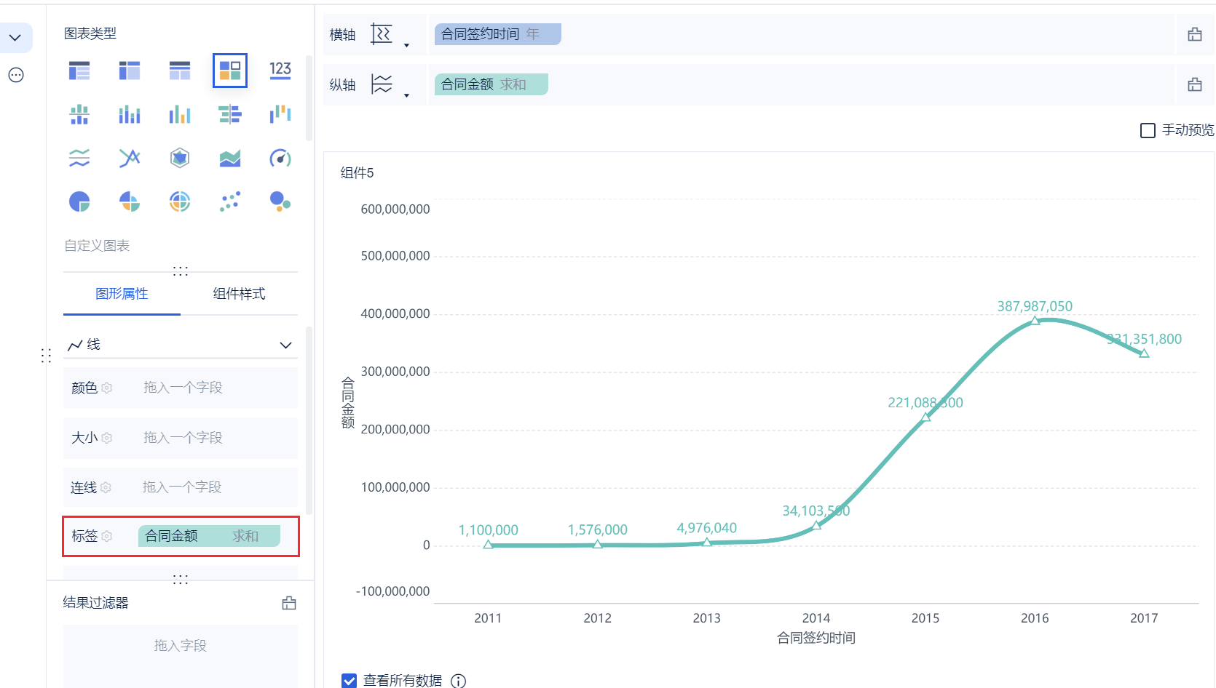Viewport: 1216px width, 688px height.
Task: Choose the pie chart type icon
Action: [79, 201]
